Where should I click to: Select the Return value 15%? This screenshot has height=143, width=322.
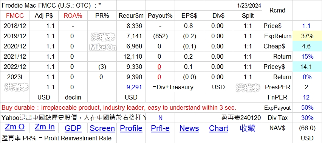pos(307,56)
